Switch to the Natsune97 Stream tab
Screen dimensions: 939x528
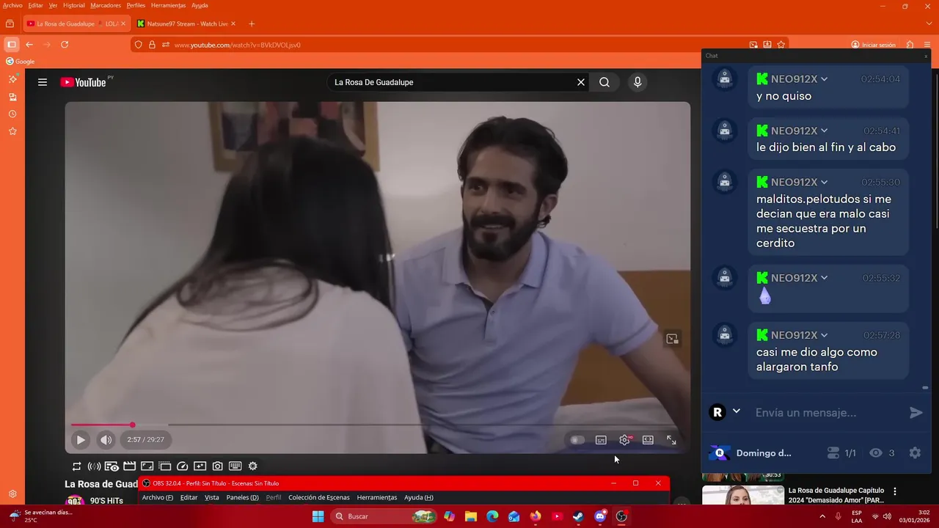[186, 23]
